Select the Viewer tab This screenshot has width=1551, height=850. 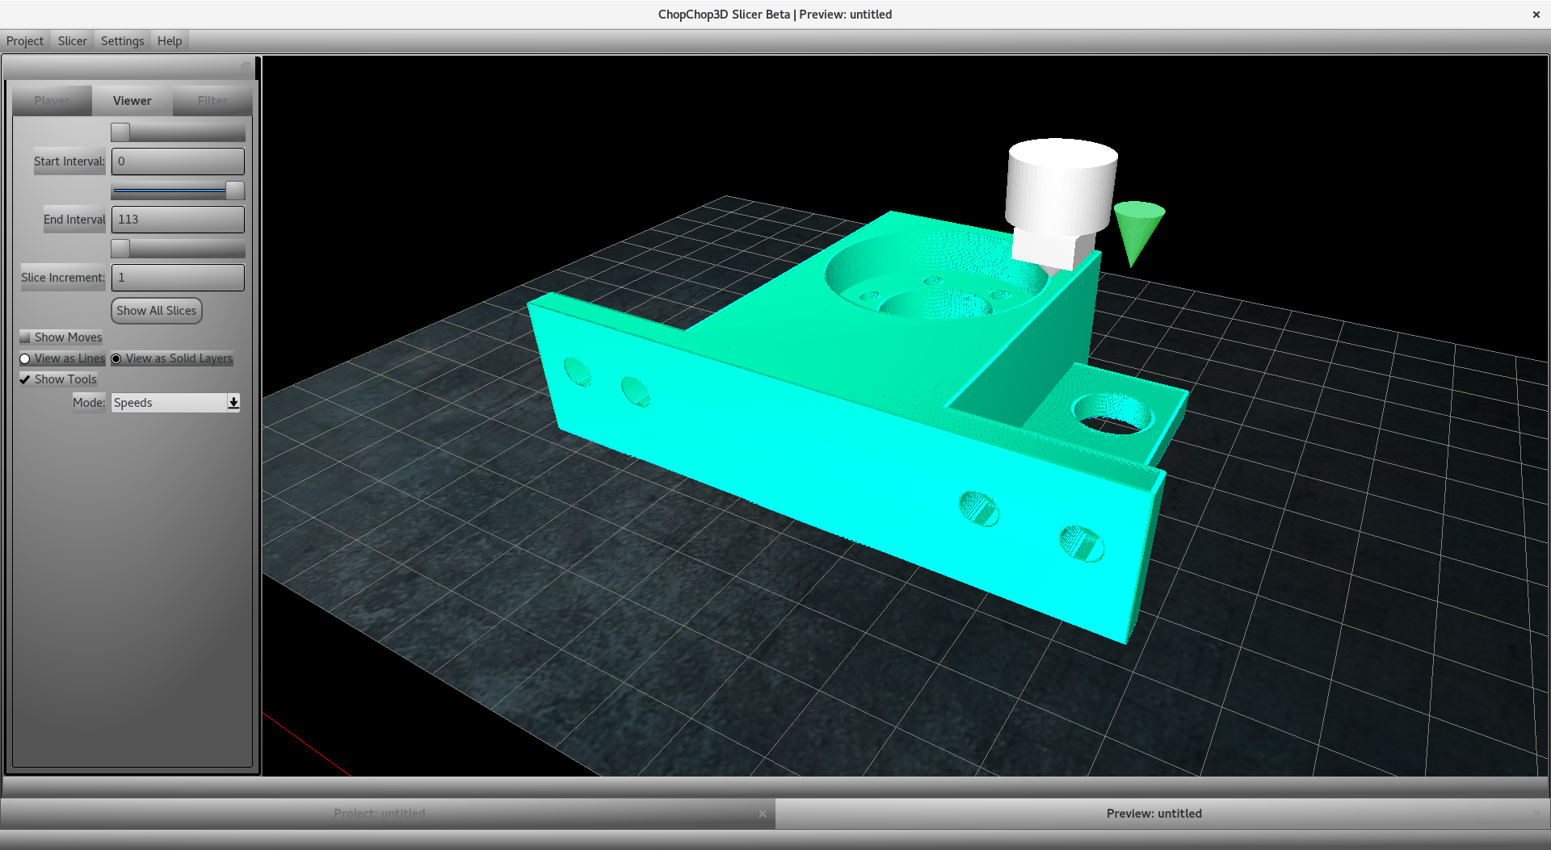[x=132, y=101]
